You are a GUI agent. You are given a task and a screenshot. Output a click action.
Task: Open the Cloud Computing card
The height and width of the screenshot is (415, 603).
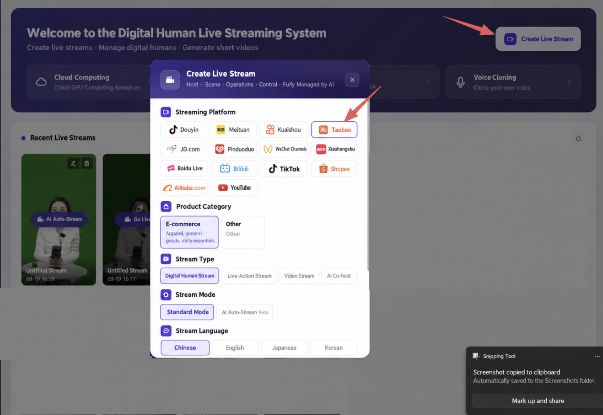89,82
